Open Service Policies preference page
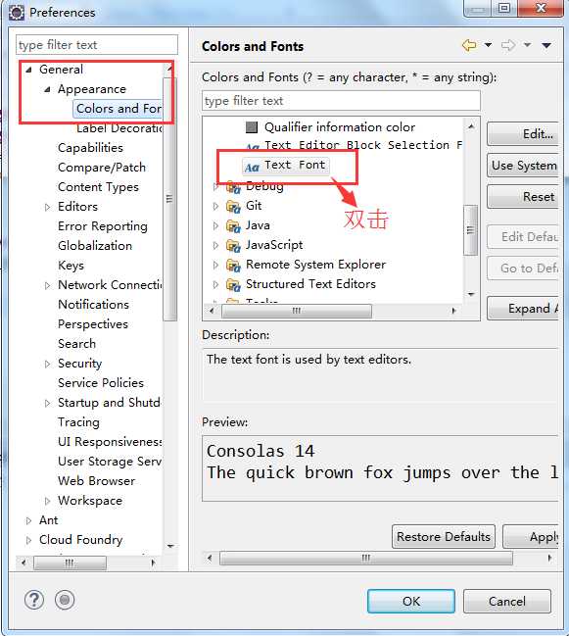569x636 pixels. [x=101, y=383]
